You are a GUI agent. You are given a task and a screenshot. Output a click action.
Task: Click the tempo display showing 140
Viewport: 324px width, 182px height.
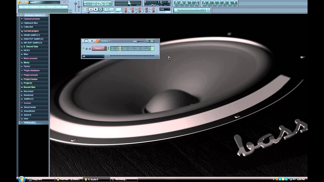[109, 9]
